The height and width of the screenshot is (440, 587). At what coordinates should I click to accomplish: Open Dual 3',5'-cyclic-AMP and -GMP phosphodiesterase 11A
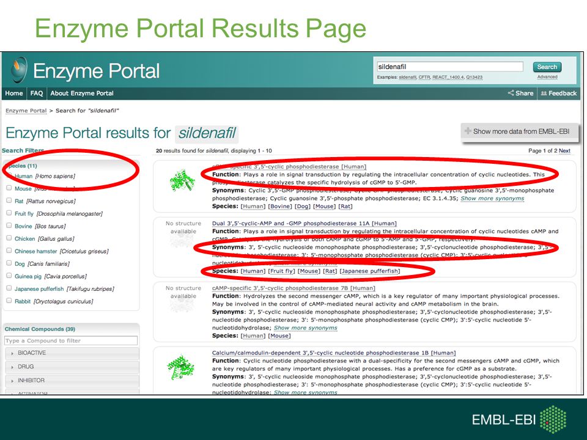[305, 224]
